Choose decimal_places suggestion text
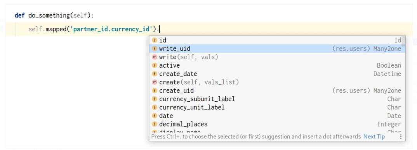Viewport: 417px width, 150px height. (x=183, y=124)
